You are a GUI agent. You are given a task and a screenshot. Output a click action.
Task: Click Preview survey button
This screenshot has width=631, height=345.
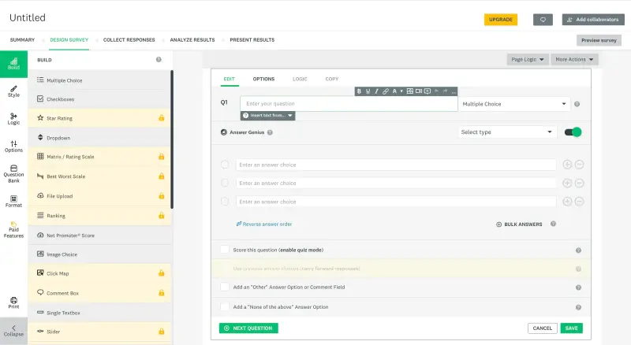coord(599,40)
